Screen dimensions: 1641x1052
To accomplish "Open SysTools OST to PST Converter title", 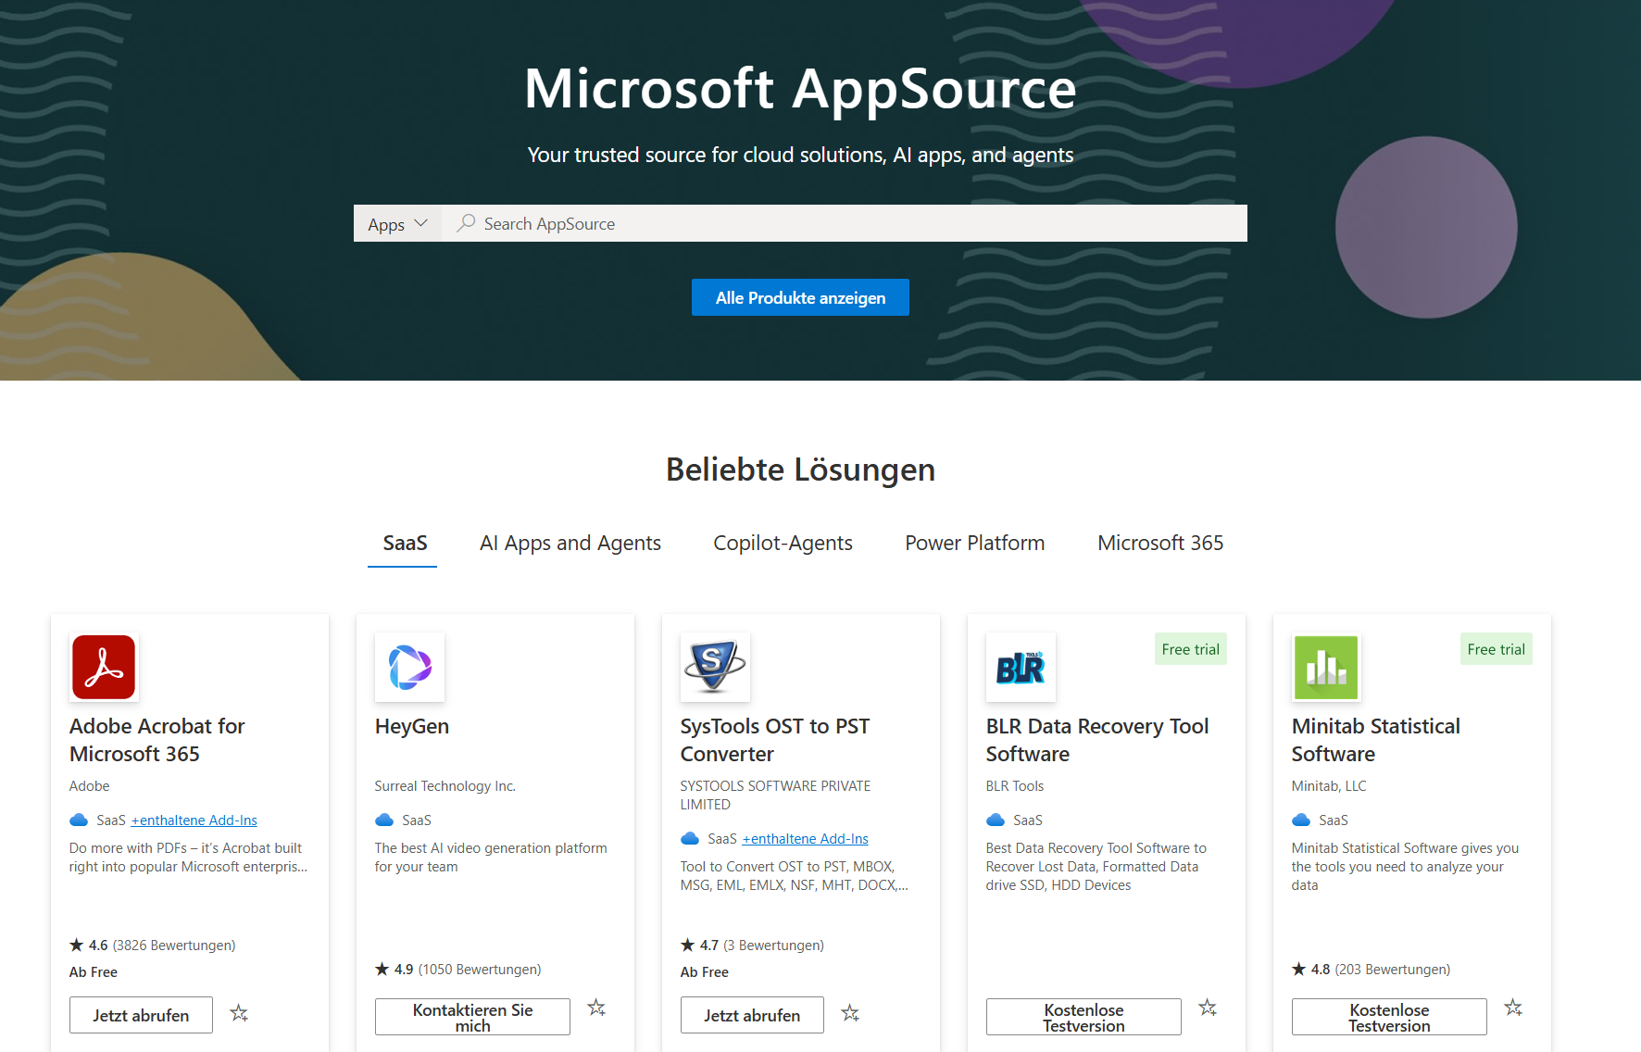I will pos(775,740).
